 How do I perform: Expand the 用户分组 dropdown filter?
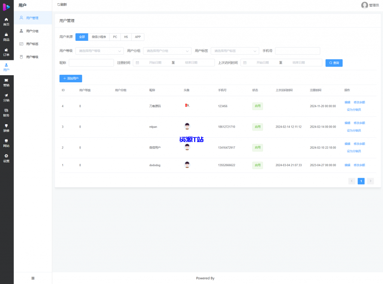point(167,51)
